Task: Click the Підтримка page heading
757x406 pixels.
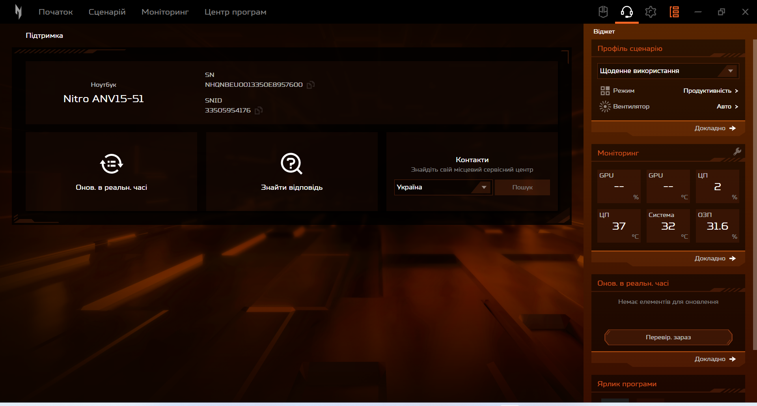Action: coord(44,36)
